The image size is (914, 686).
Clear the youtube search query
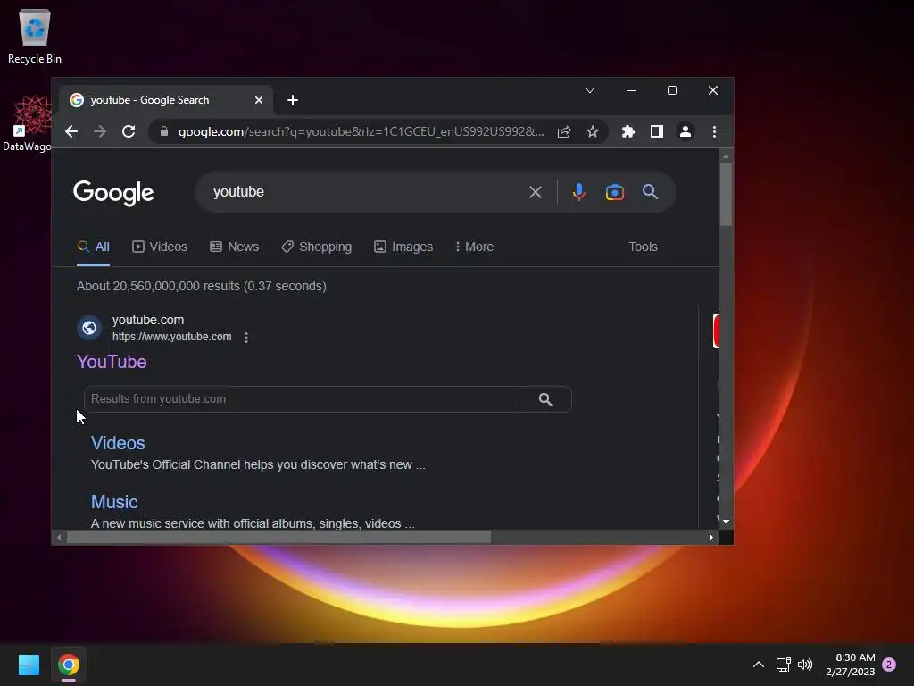coord(536,192)
